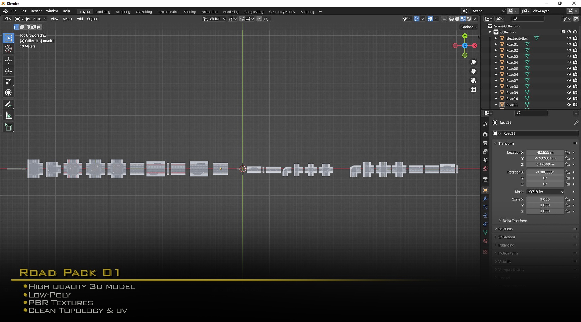Activate the Rotate tool
581x322 pixels.
pyautogui.click(x=8, y=71)
